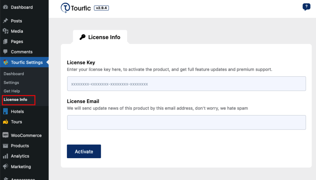Open the Tourfic Dashboard submenu link
The height and width of the screenshot is (180, 316).
click(14, 74)
